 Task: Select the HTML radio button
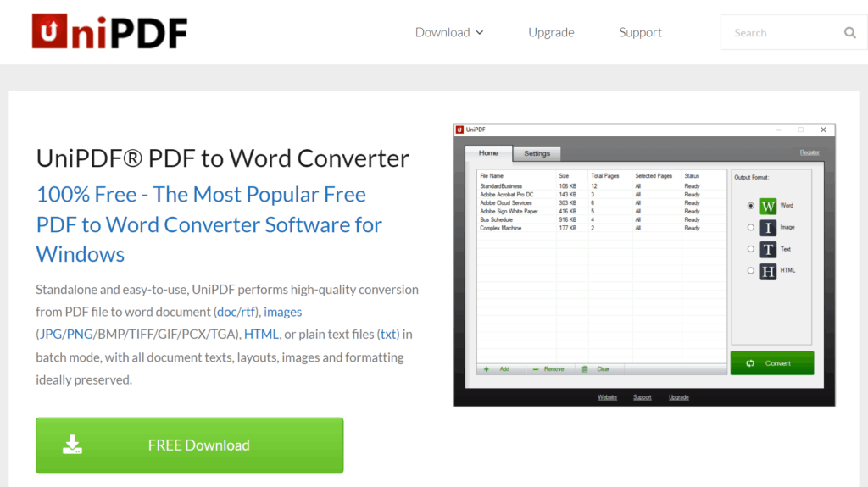coord(751,271)
